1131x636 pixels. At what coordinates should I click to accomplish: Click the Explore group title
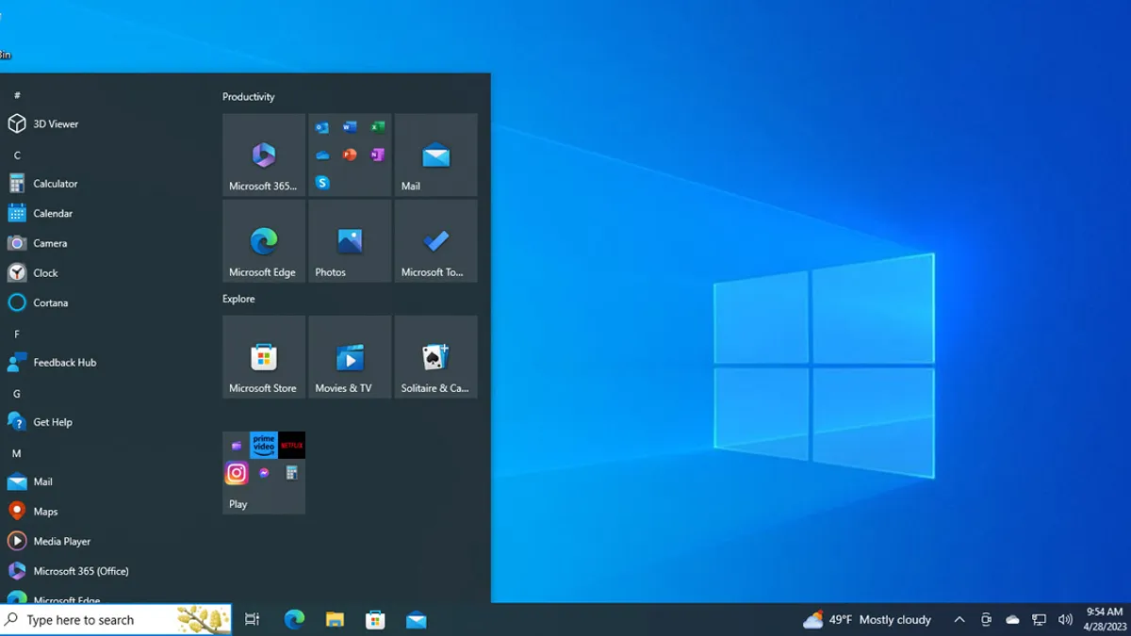[238, 299]
